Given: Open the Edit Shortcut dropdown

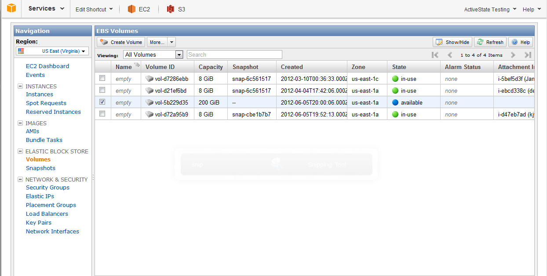Looking at the screenshot, I should point(94,9).
